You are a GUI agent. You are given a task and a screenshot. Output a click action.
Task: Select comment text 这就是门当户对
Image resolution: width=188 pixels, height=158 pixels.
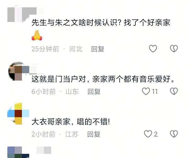coord(58,79)
